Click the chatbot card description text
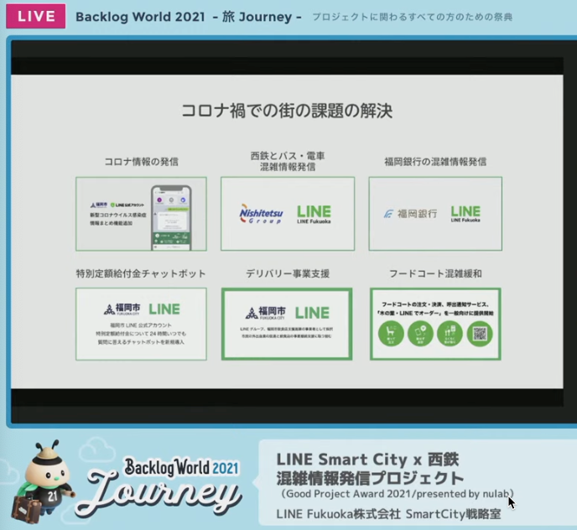This screenshot has width=577, height=530. 141,334
